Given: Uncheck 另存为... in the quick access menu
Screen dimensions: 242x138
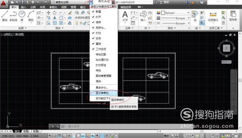Looking at the screenshot, I should [x=104, y=28].
